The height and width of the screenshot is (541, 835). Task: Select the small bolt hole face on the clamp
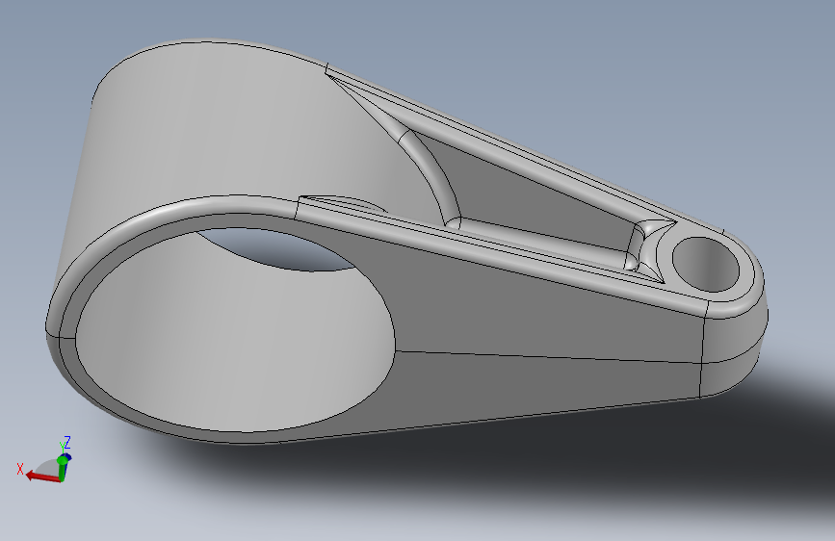tap(706, 265)
